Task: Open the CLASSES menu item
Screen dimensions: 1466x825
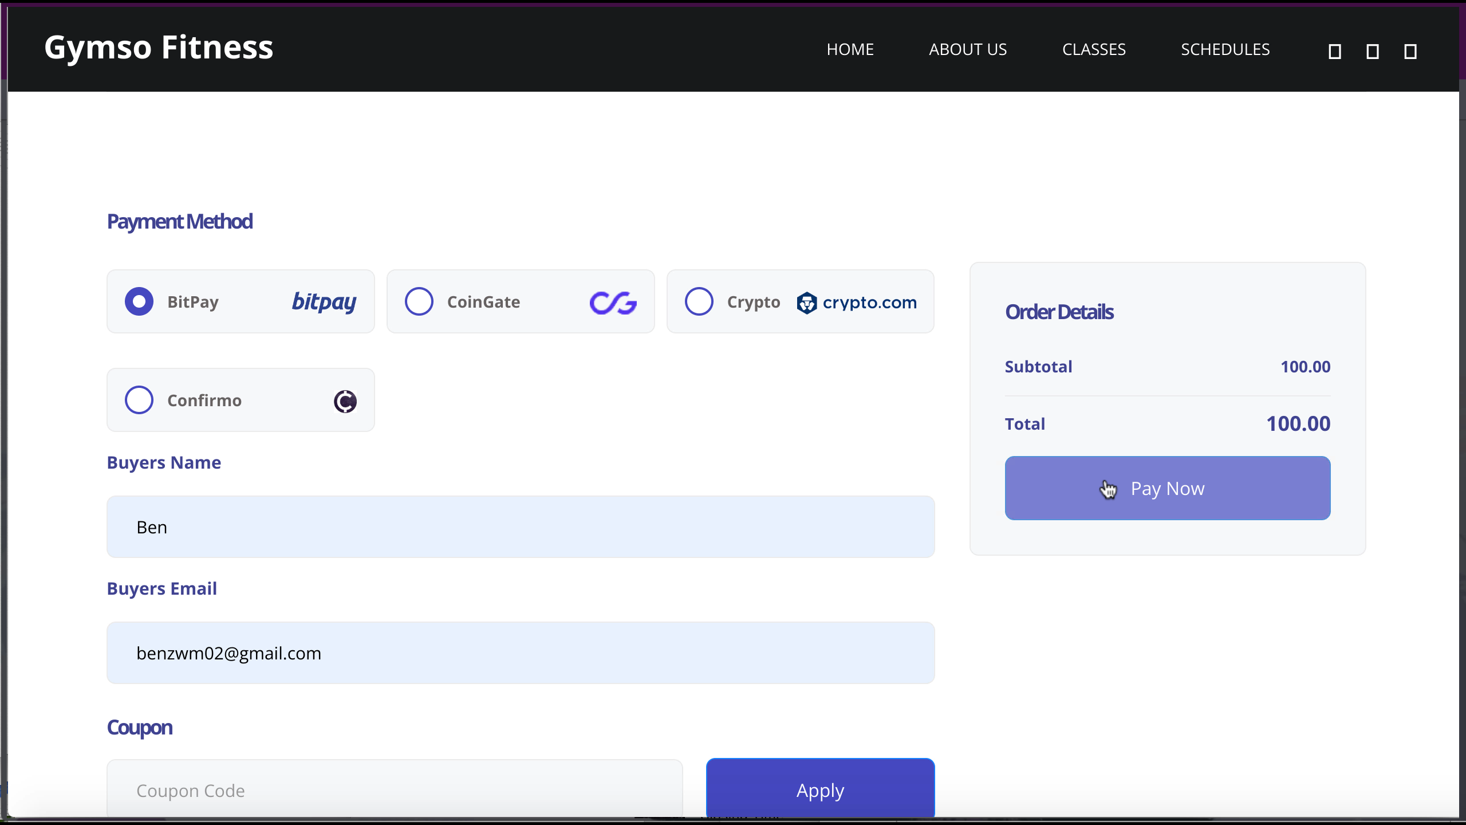Action: [x=1094, y=49]
